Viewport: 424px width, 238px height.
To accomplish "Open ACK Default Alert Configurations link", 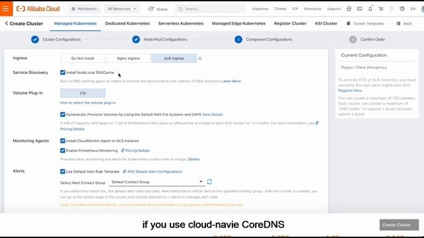I will [152, 171].
